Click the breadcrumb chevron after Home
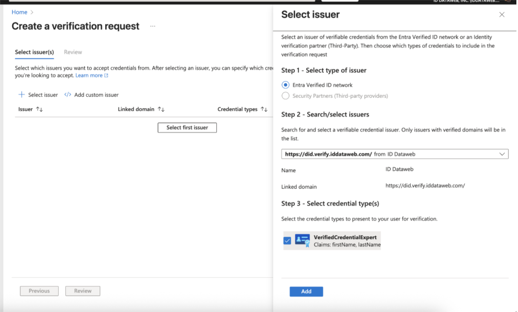 pos(32,12)
